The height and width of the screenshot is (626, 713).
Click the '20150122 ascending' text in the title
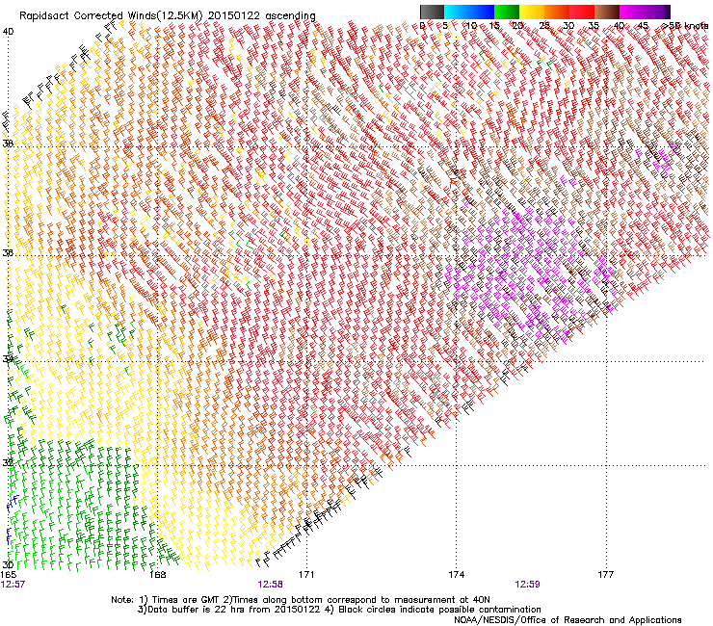click(261, 16)
